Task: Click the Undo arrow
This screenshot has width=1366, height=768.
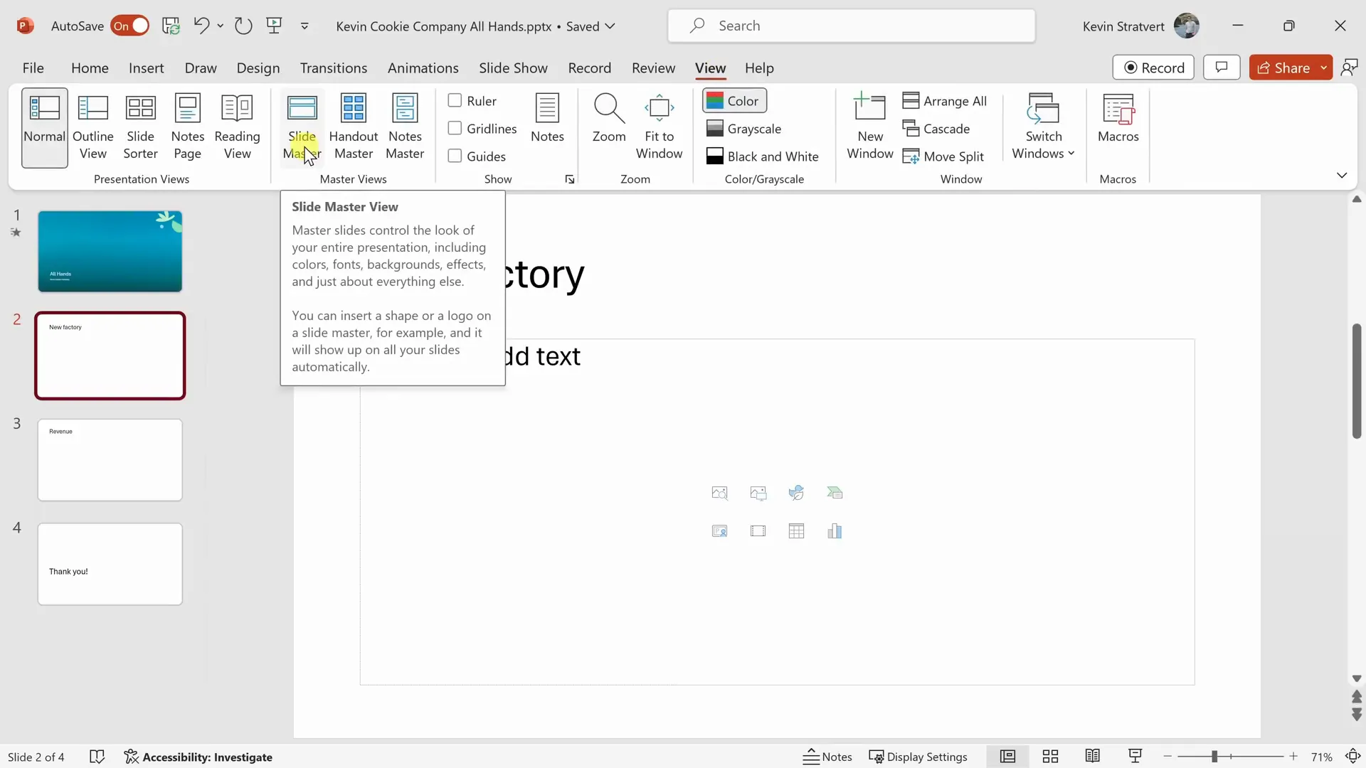Action: [x=201, y=26]
